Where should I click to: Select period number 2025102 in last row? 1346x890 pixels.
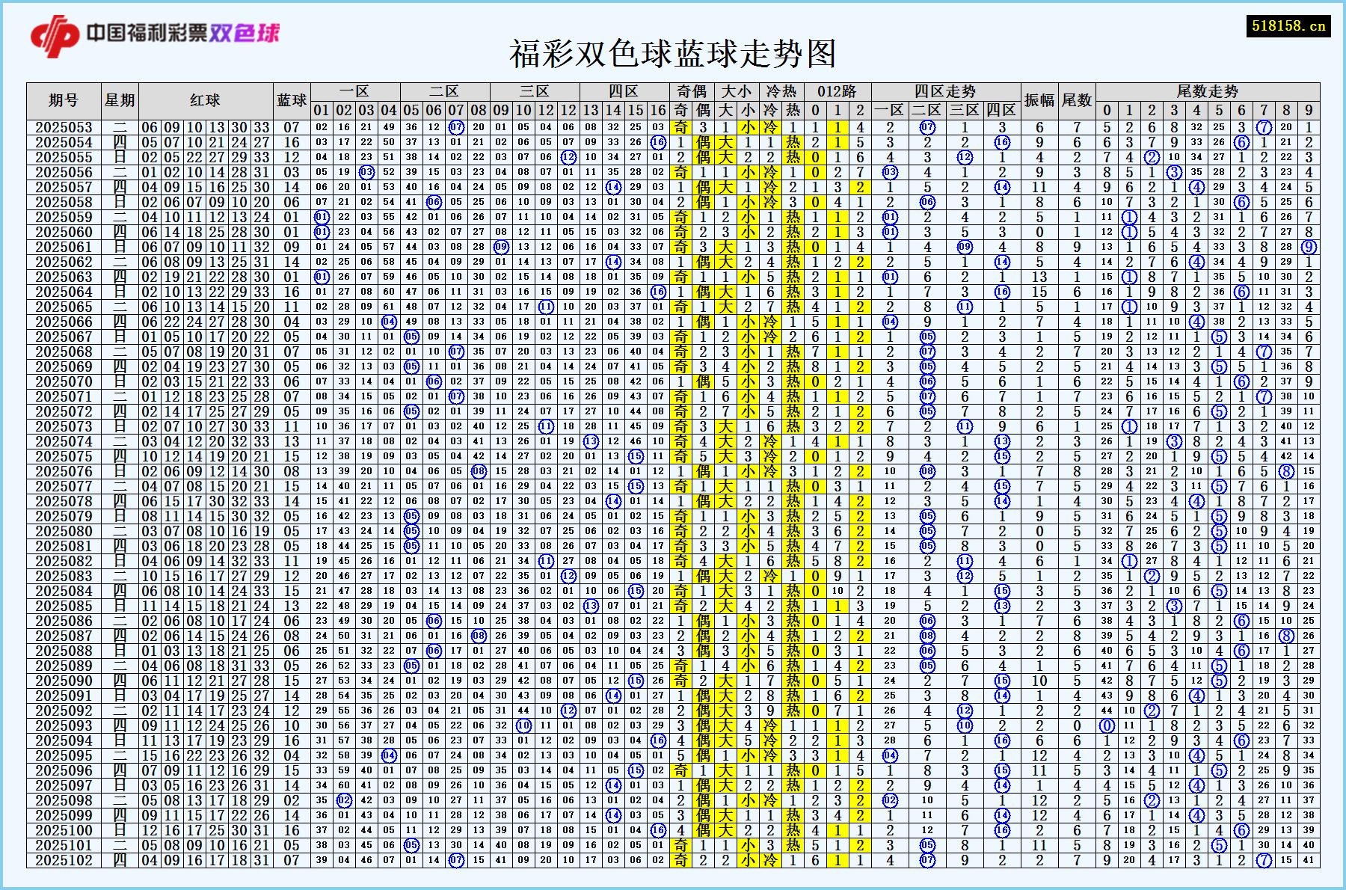[x=64, y=861]
